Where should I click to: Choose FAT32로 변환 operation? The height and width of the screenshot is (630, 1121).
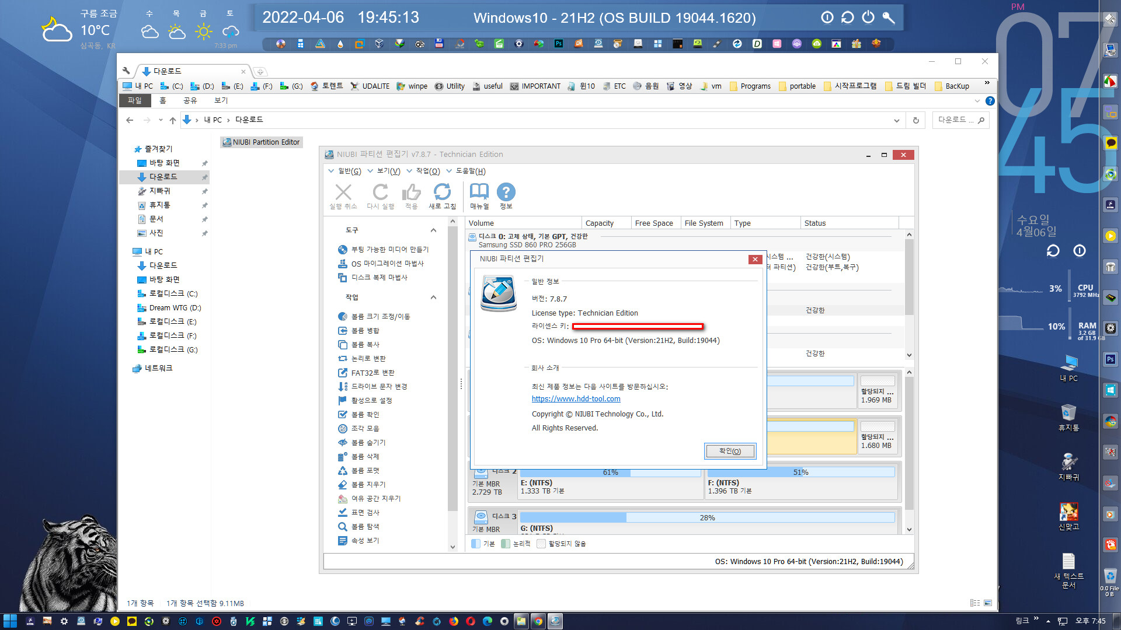point(366,373)
